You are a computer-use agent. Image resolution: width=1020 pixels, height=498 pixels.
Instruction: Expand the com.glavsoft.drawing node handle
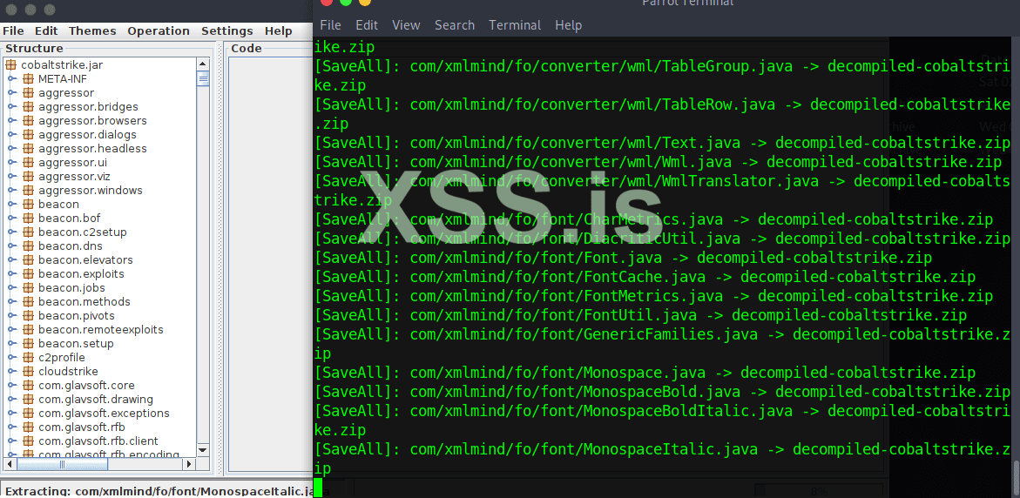click(x=11, y=399)
